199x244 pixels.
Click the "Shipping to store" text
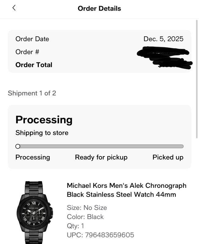coord(42,133)
